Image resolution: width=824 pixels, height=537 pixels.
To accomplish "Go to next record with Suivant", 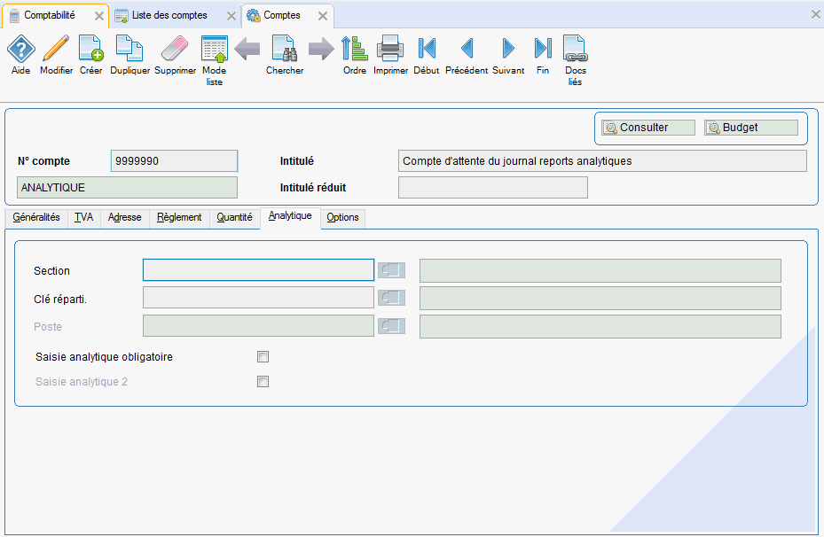I will (x=508, y=50).
